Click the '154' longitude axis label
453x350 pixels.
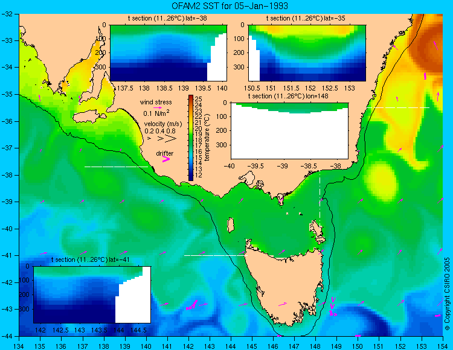443,346
